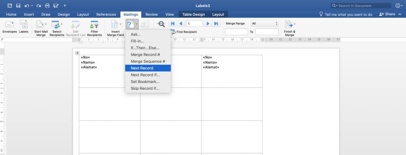Screen dimensions: 406x155
Task: Click the Update Labels icon
Action: coord(145,24)
